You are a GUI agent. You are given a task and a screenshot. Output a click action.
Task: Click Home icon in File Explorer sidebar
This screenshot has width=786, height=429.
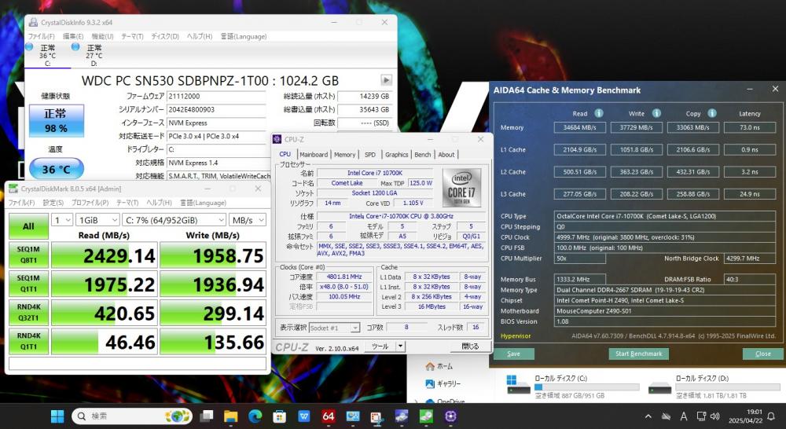tap(430, 366)
